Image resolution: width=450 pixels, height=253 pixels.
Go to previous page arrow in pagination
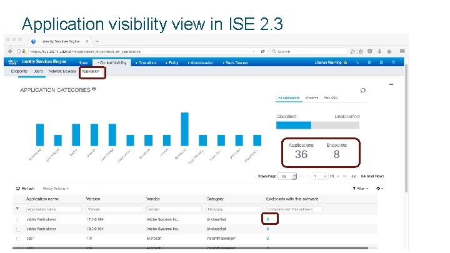point(308,176)
